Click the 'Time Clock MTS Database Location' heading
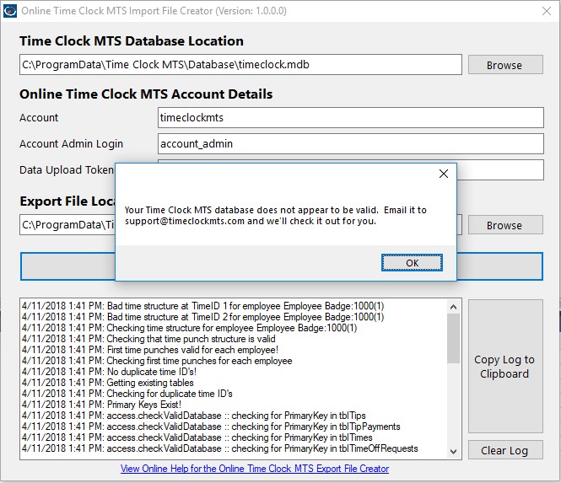 tap(132, 41)
